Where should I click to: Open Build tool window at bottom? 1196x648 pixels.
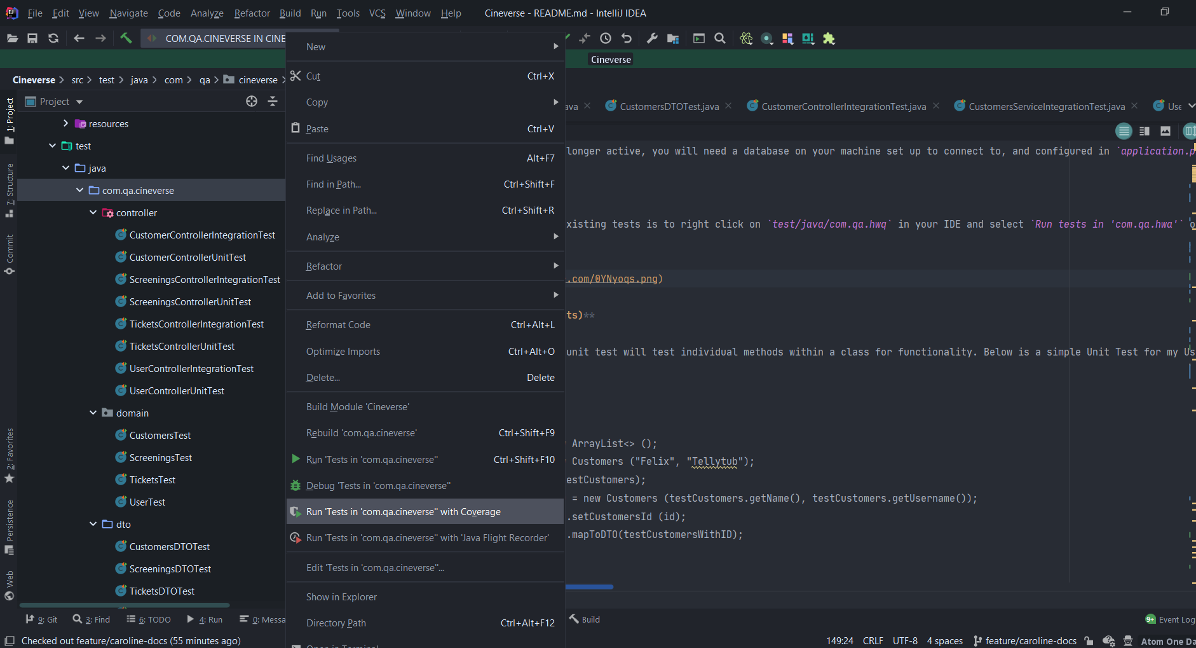point(585,619)
